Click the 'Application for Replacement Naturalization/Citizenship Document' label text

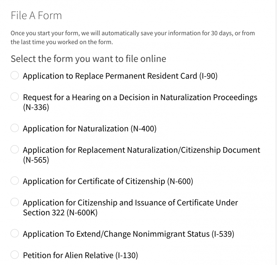click(x=141, y=150)
